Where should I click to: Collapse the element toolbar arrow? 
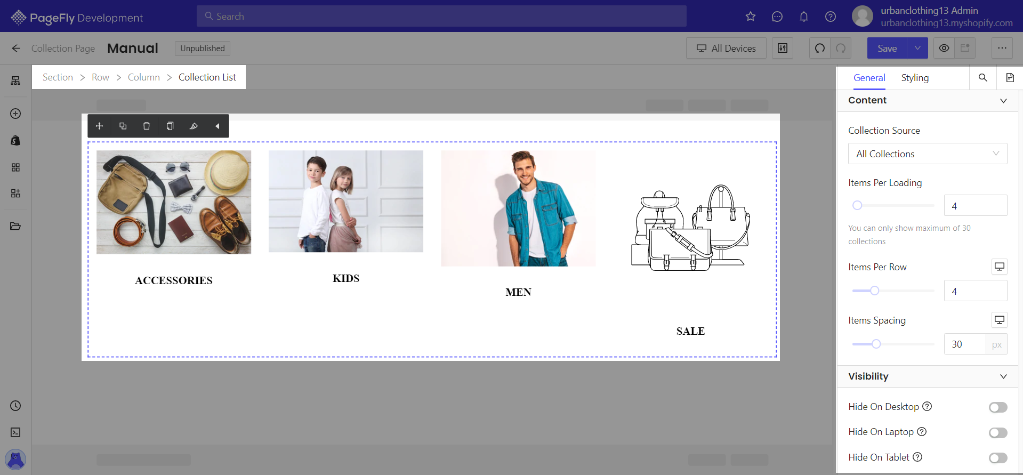click(x=217, y=126)
